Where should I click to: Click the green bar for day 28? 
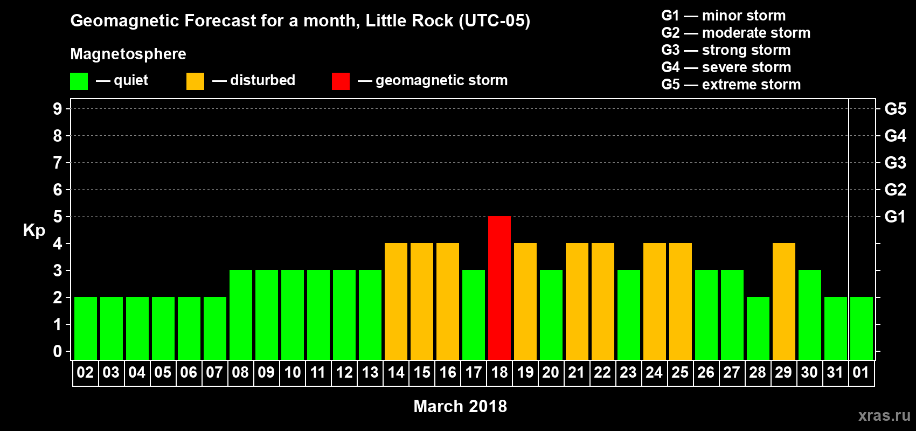tap(758, 328)
